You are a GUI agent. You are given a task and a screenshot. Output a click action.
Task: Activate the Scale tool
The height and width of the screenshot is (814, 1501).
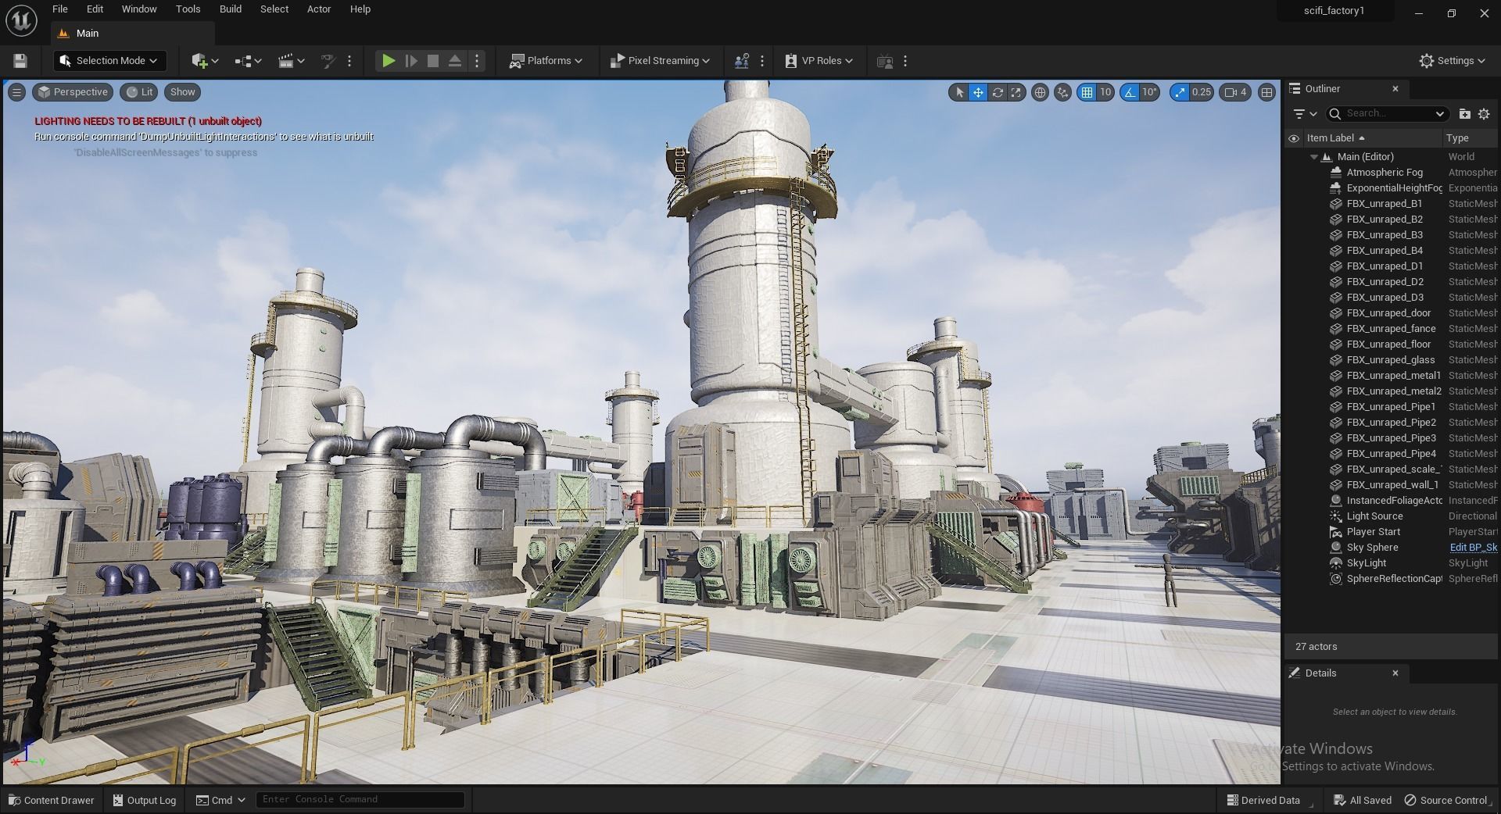1016,92
